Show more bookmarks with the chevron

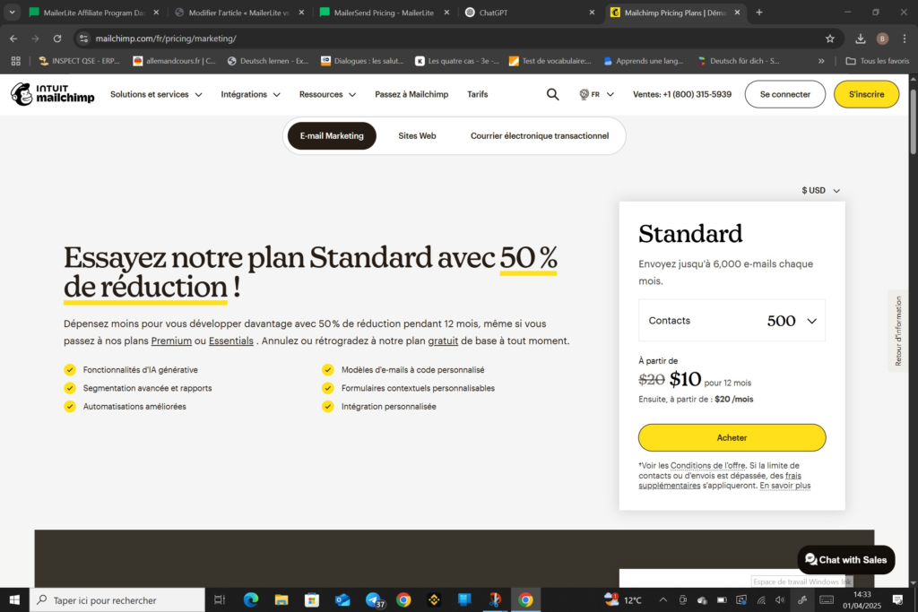pyautogui.click(x=821, y=61)
